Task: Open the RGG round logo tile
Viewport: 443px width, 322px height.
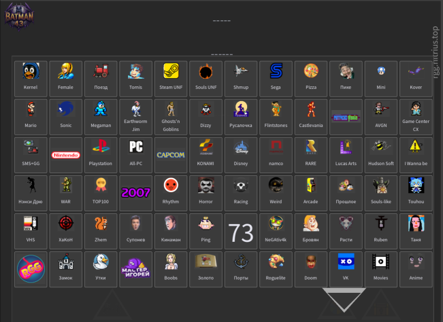Action: [x=31, y=270]
